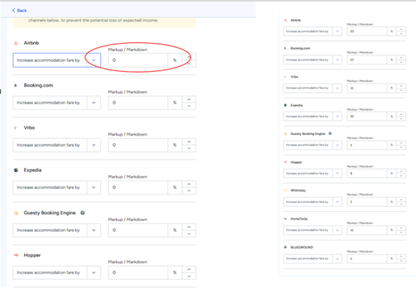Image resolution: width=416 pixels, height=288 pixels.
Task: Select Vrbo markup field in right panel
Action: point(367,88)
